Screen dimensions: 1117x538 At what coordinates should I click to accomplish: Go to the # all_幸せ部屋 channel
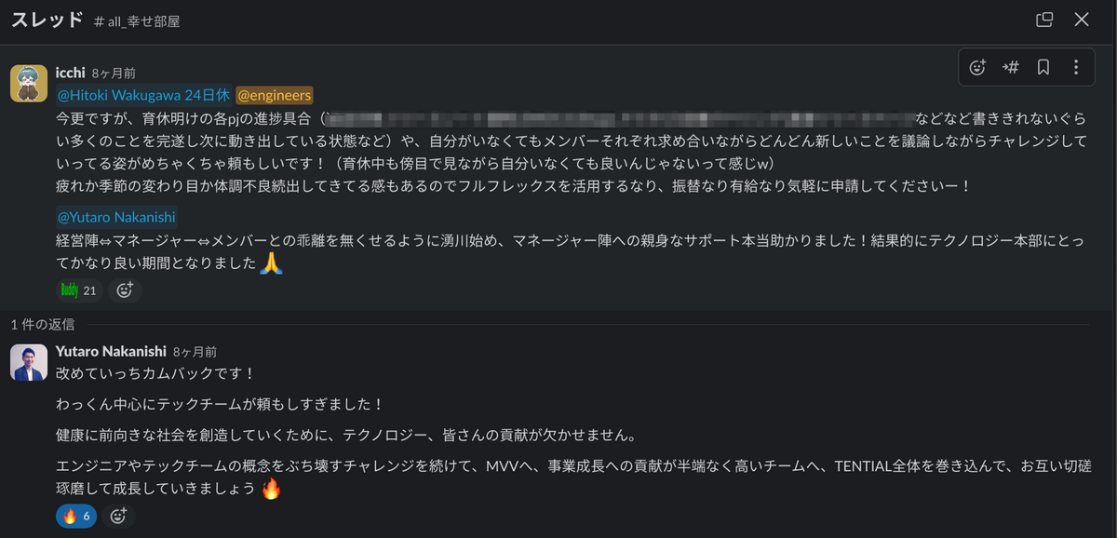[137, 21]
